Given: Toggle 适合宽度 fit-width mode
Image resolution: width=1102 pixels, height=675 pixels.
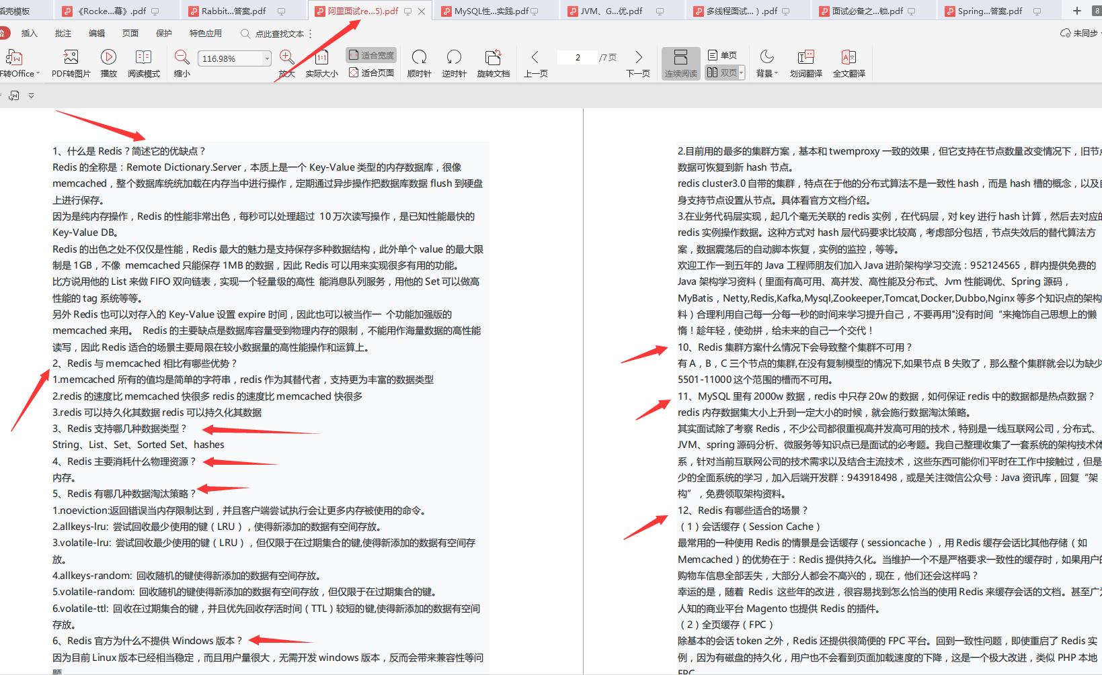Looking at the screenshot, I should click(x=371, y=55).
